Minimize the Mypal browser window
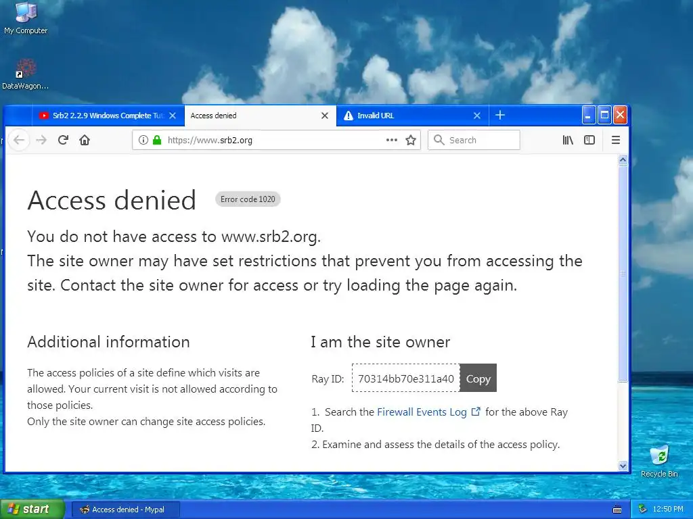The width and height of the screenshot is (693, 519). point(588,115)
